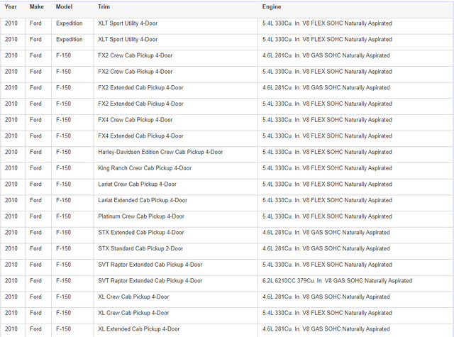Image resolution: width=454 pixels, height=337 pixels.
Task: Click the 6.2L 6210CC 379Cu. In. engine cell
Action: 337,280
